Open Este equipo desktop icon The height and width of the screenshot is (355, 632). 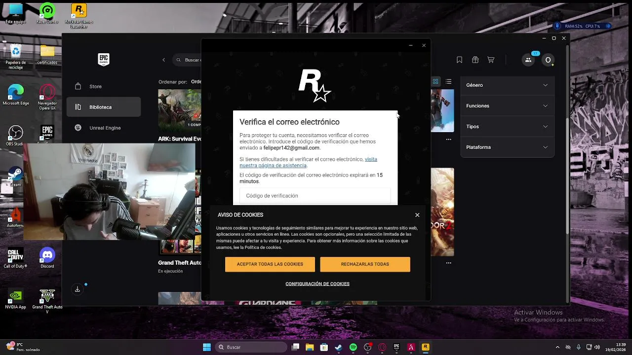16,14
